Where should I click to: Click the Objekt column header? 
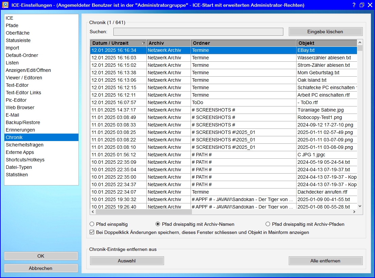pyautogui.click(x=327, y=43)
